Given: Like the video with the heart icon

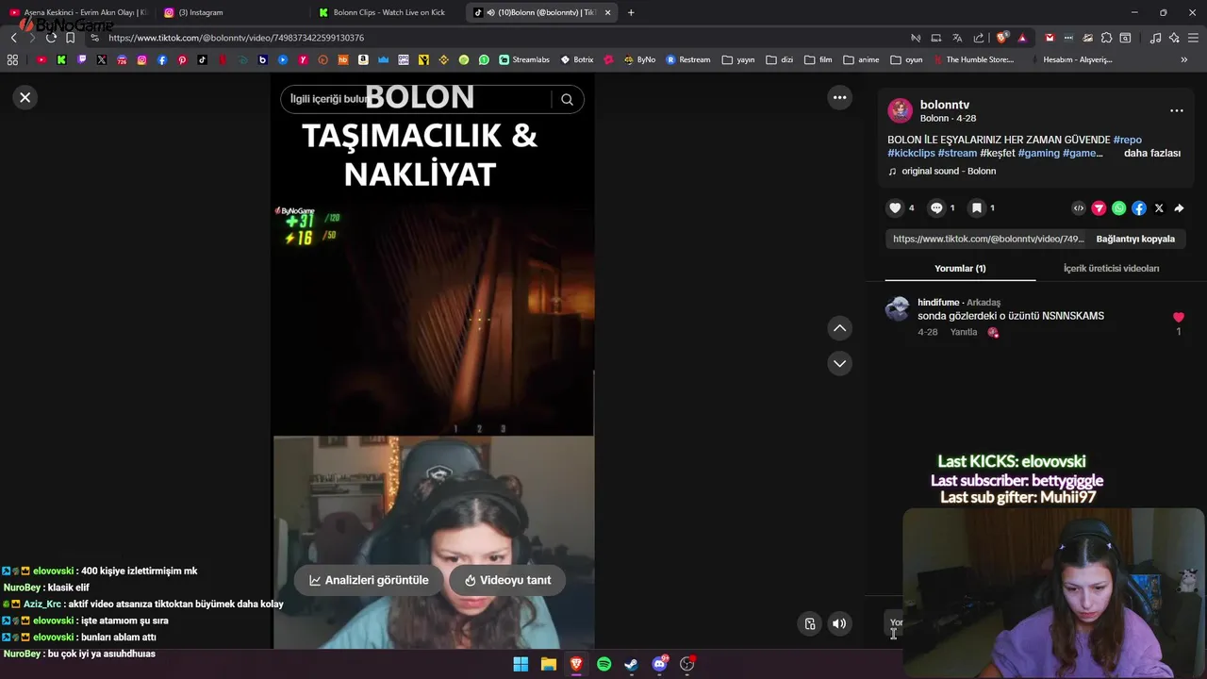Looking at the screenshot, I should coord(895,207).
